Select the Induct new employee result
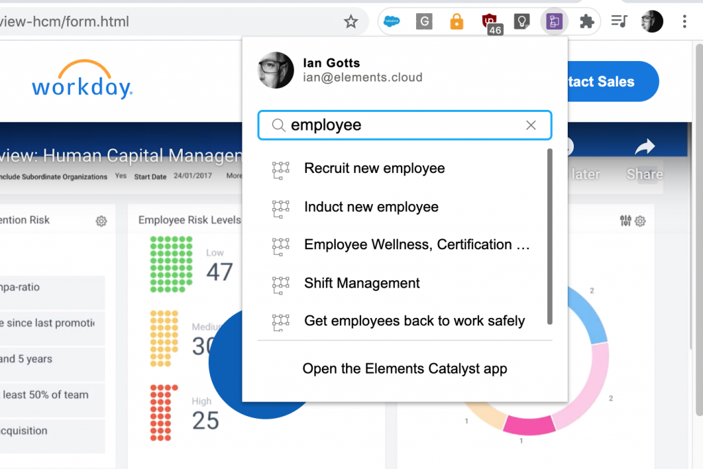703x469 pixels. pyautogui.click(x=371, y=207)
